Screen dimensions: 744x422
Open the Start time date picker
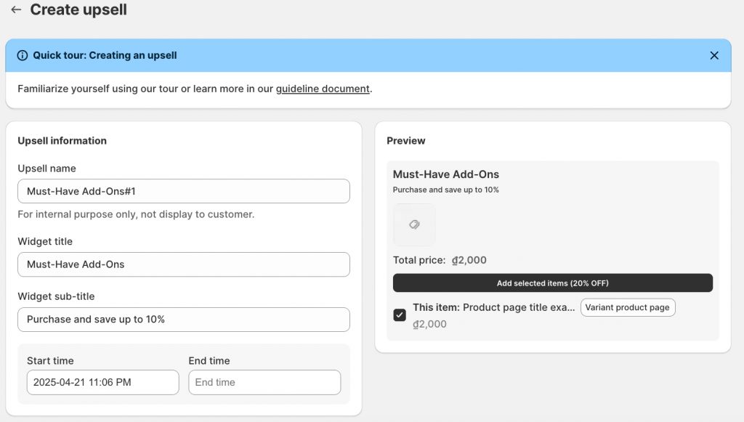coord(102,382)
